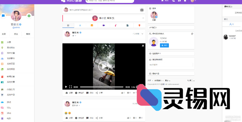The image size is (242, 122).
Task: Switch to the grid all-posts tab
Action: click(x=68, y=25)
